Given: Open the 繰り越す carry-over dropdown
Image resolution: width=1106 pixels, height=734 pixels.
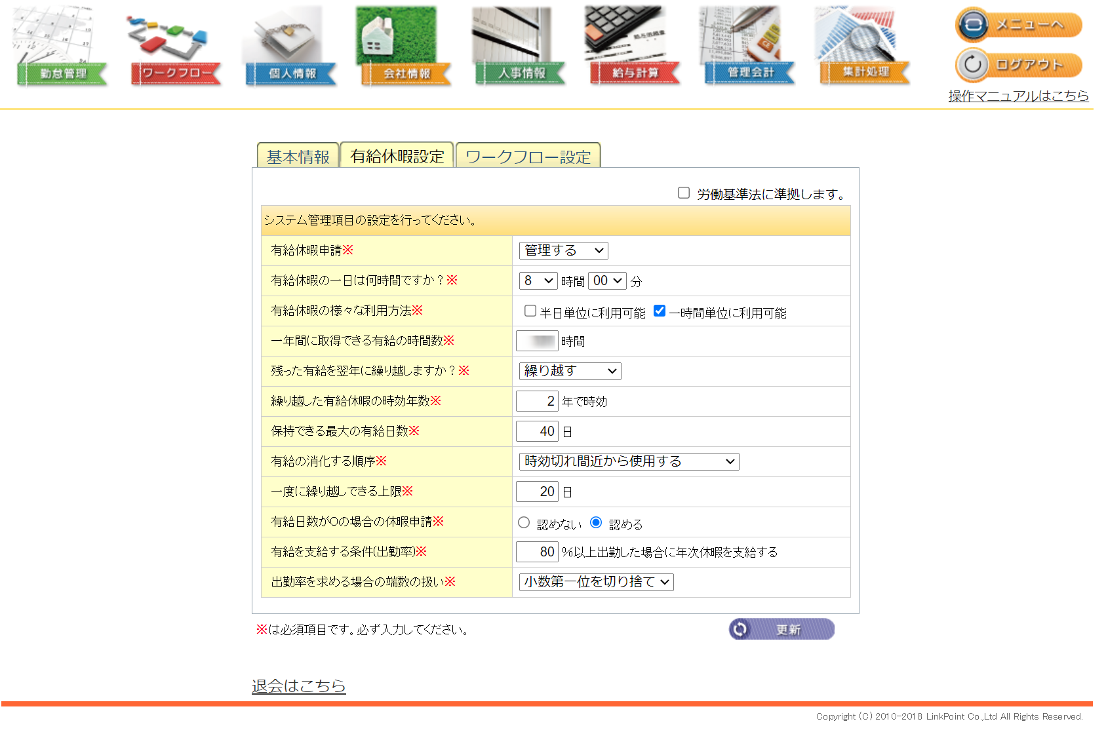Looking at the screenshot, I should click(x=570, y=371).
